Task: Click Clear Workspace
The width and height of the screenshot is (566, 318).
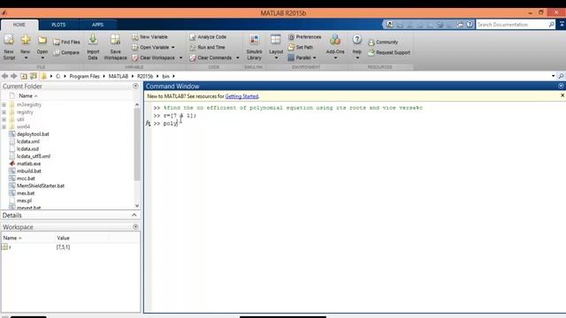Action: coord(154,57)
